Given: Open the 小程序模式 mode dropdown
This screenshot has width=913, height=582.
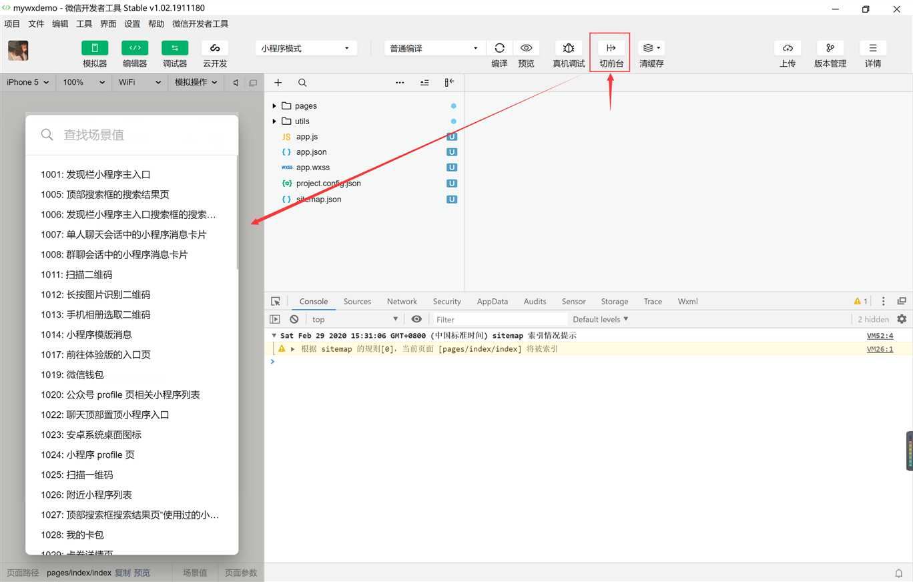Looking at the screenshot, I should 306,48.
